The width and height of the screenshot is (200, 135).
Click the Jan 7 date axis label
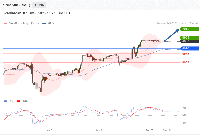(149, 131)
